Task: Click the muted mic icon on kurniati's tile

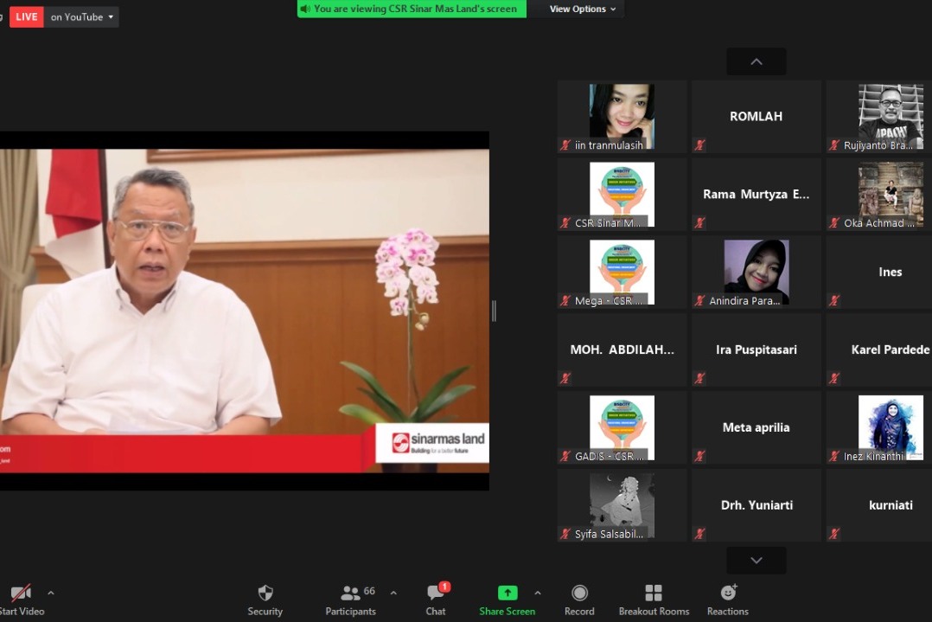Action: tap(834, 534)
